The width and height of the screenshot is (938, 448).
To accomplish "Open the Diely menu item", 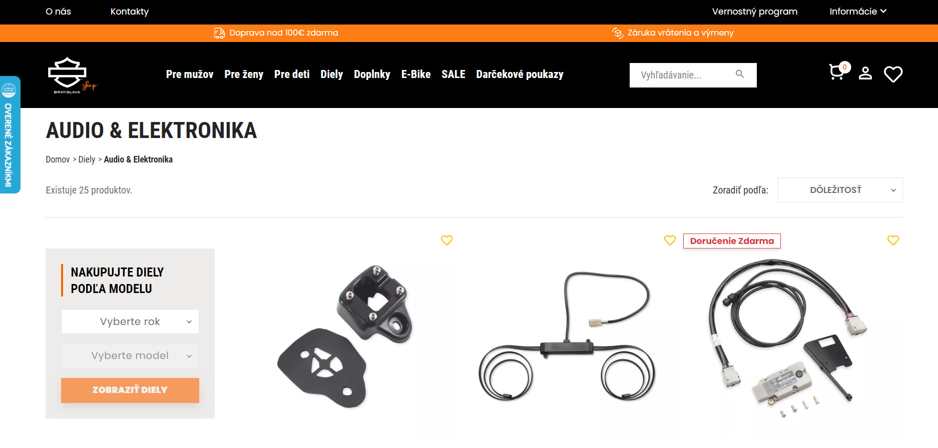I will (x=331, y=74).
